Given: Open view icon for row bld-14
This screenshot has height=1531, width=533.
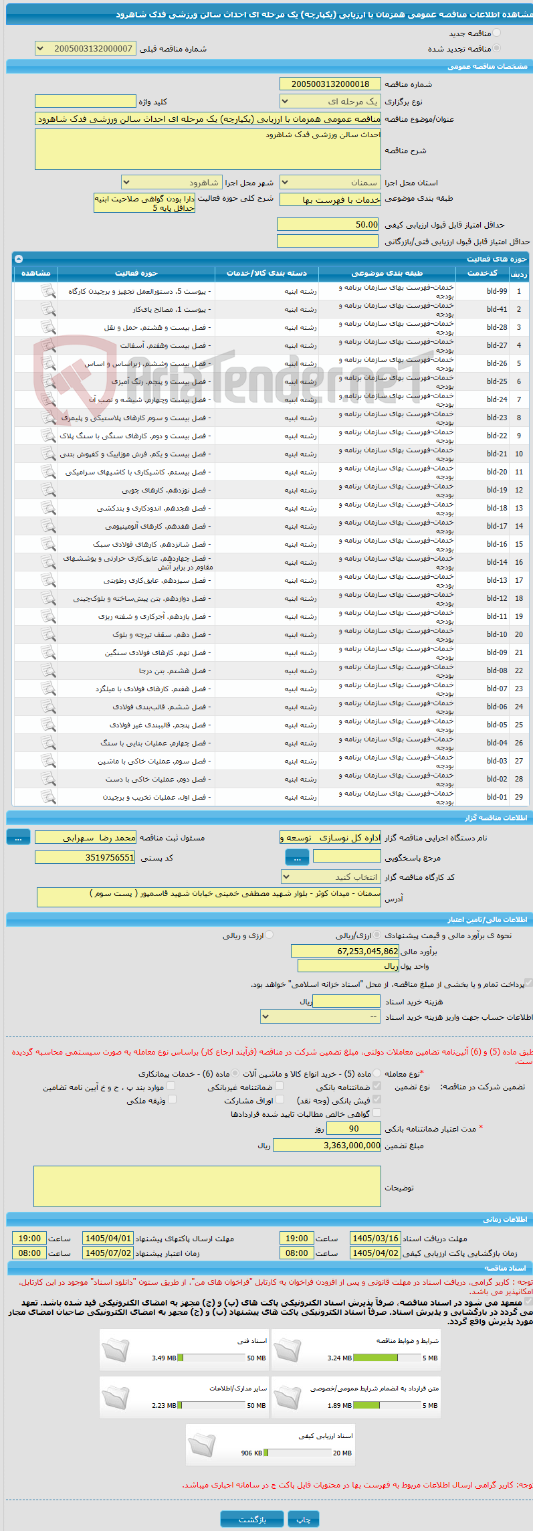Looking at the screenshot, I should tap(48, 562).
